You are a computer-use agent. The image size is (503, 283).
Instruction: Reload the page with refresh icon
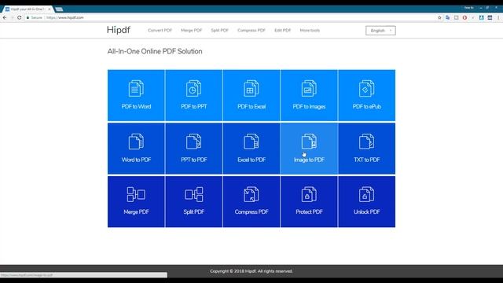pyautogui.click(x=19, y=17)
